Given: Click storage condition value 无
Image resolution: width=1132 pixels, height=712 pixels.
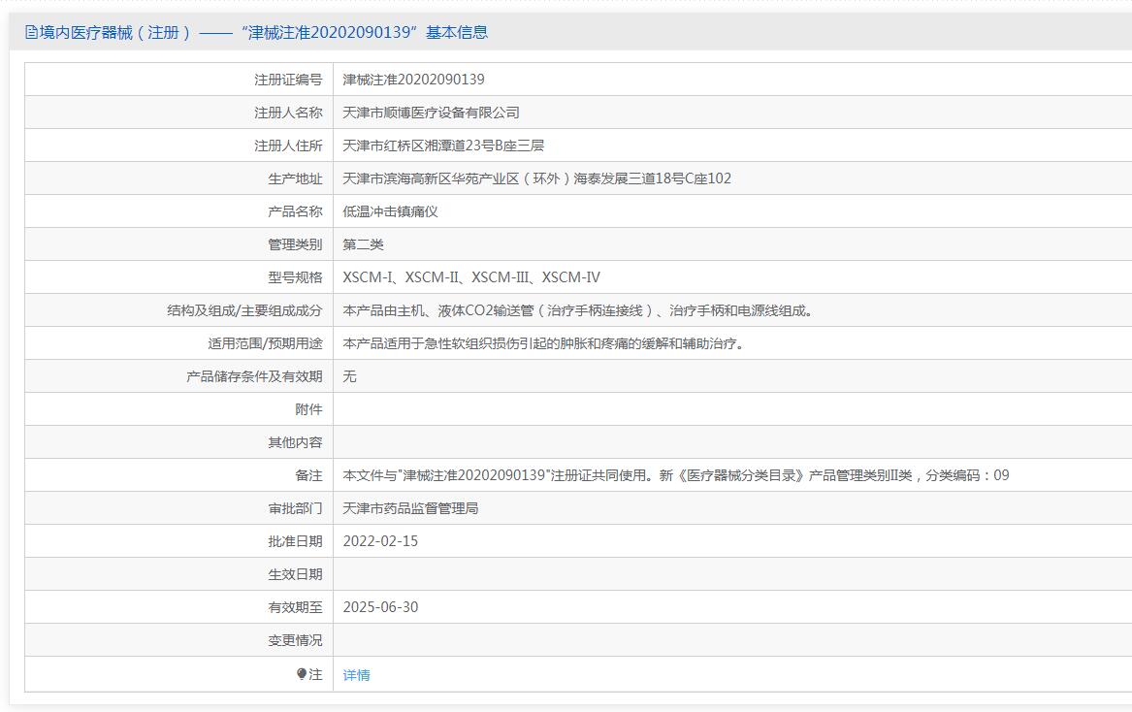Looking at the screenshot, I should pyautogui.click(x=349, y=376).
